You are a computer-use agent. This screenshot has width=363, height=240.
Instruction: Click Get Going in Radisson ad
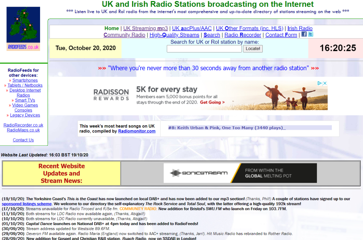(x=212, y=102)
